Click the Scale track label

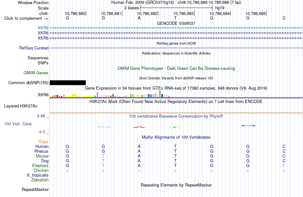(43, 8)
